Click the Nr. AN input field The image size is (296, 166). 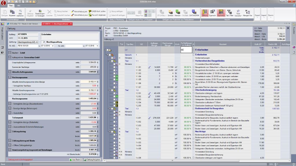[73, 46]
